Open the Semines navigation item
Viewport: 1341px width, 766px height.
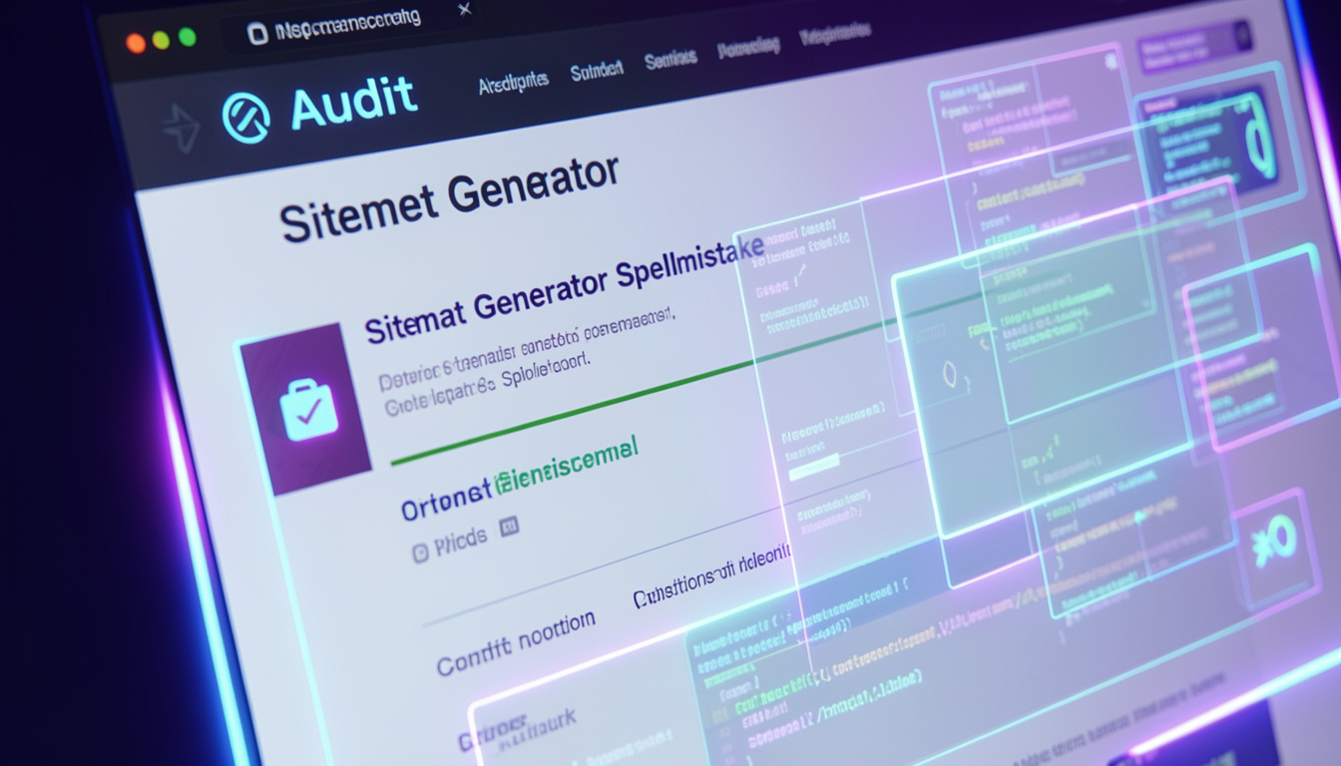670,60
